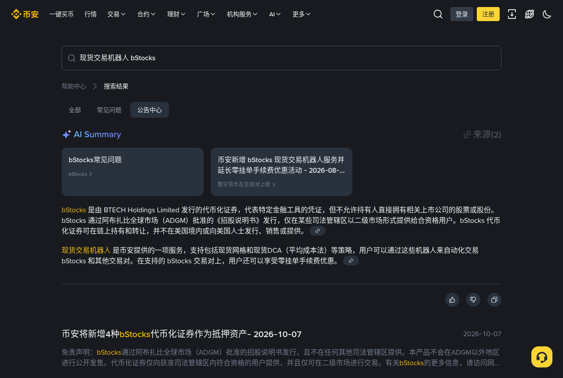The image size is (563, 378).
Task: Open the header search magnifier icon
Action: [438, 14]
